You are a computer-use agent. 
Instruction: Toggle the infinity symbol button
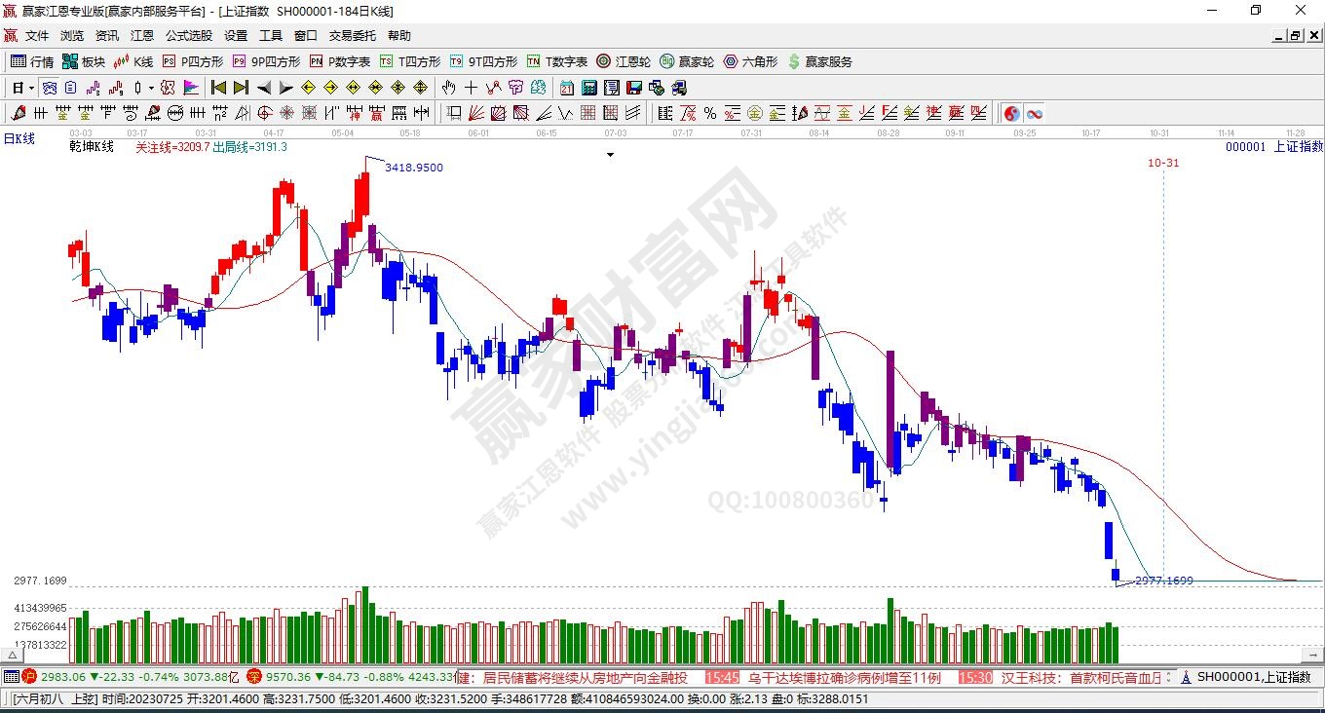click(1034, 113)
